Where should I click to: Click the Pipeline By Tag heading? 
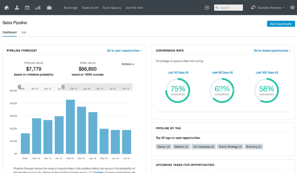pos(168,128)
